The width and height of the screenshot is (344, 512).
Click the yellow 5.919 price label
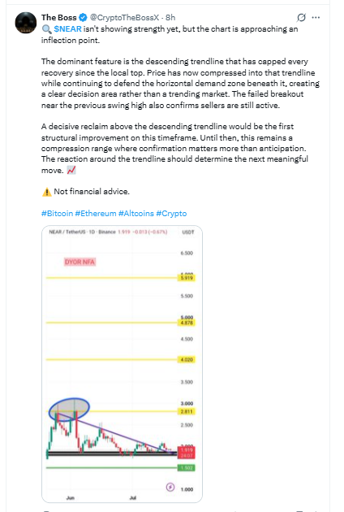coord(187,278)
